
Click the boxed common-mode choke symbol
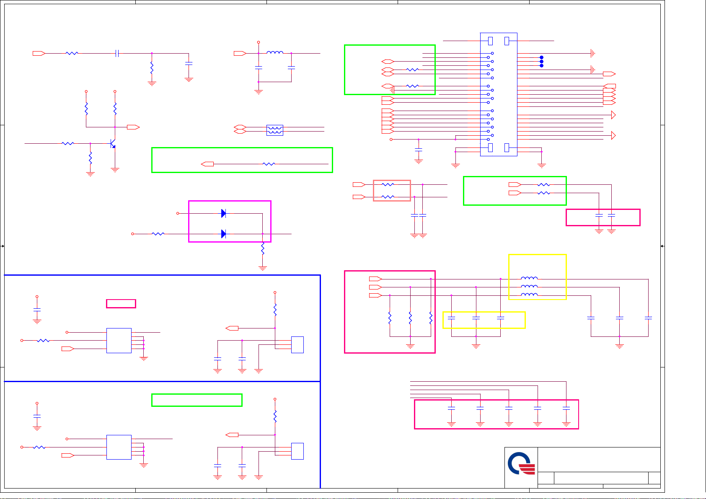(275, 130)
